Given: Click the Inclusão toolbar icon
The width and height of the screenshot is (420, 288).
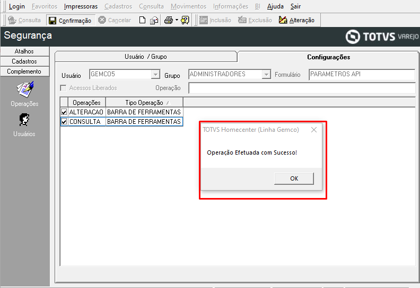Looking at the screenshot, I should click(204, 20).
